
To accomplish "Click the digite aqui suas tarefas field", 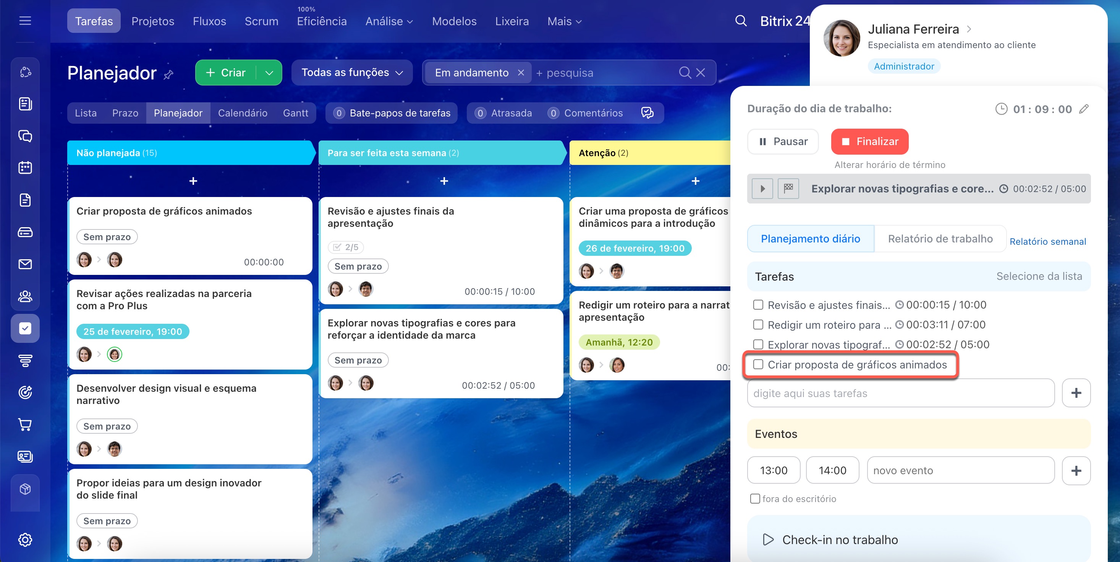I will [900, 393].
